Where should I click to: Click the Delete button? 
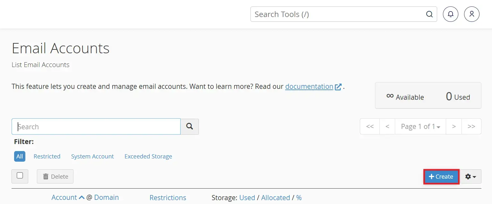point(55,176)
